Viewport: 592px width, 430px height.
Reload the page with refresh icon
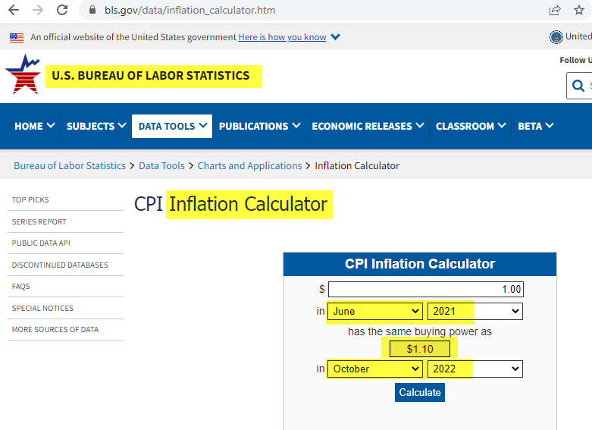point(62,10)
